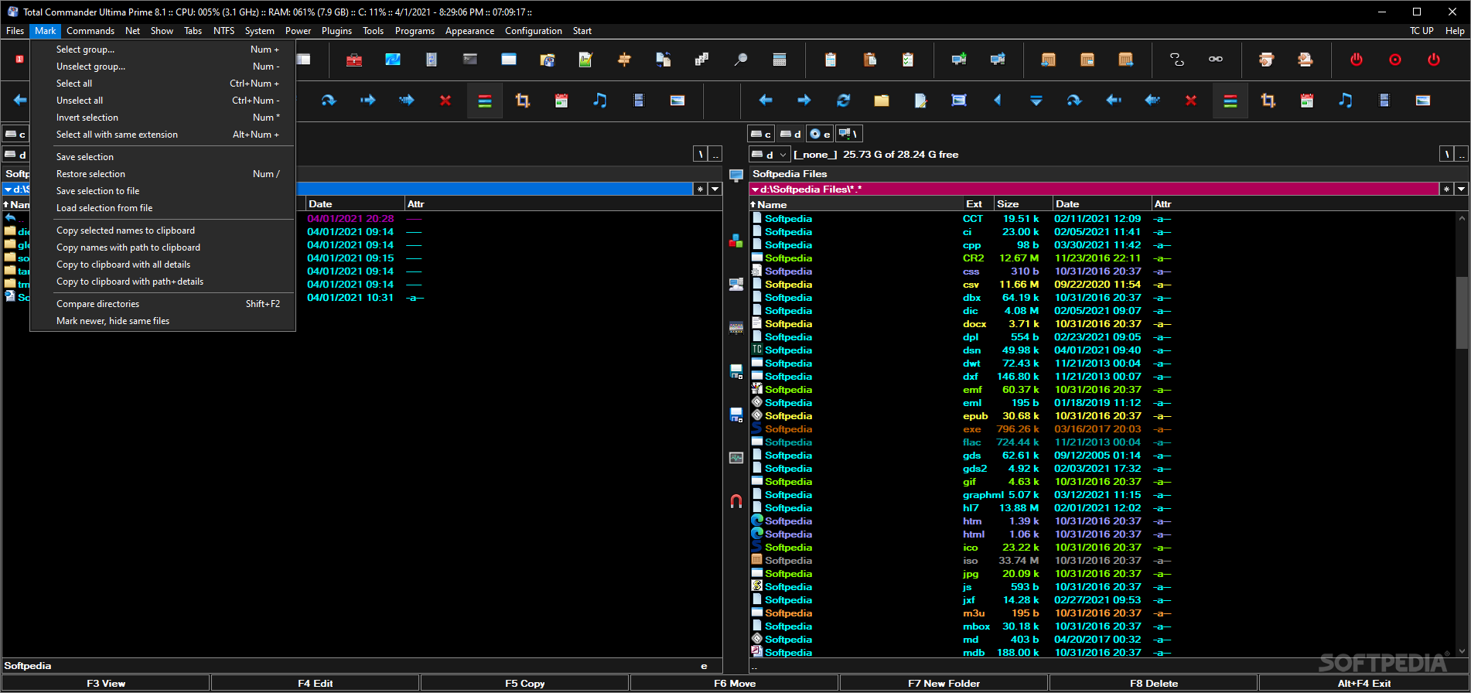Click the edit note pencil icon in right toolbar
Screen dimensions: 1471x693
[920, 101]
